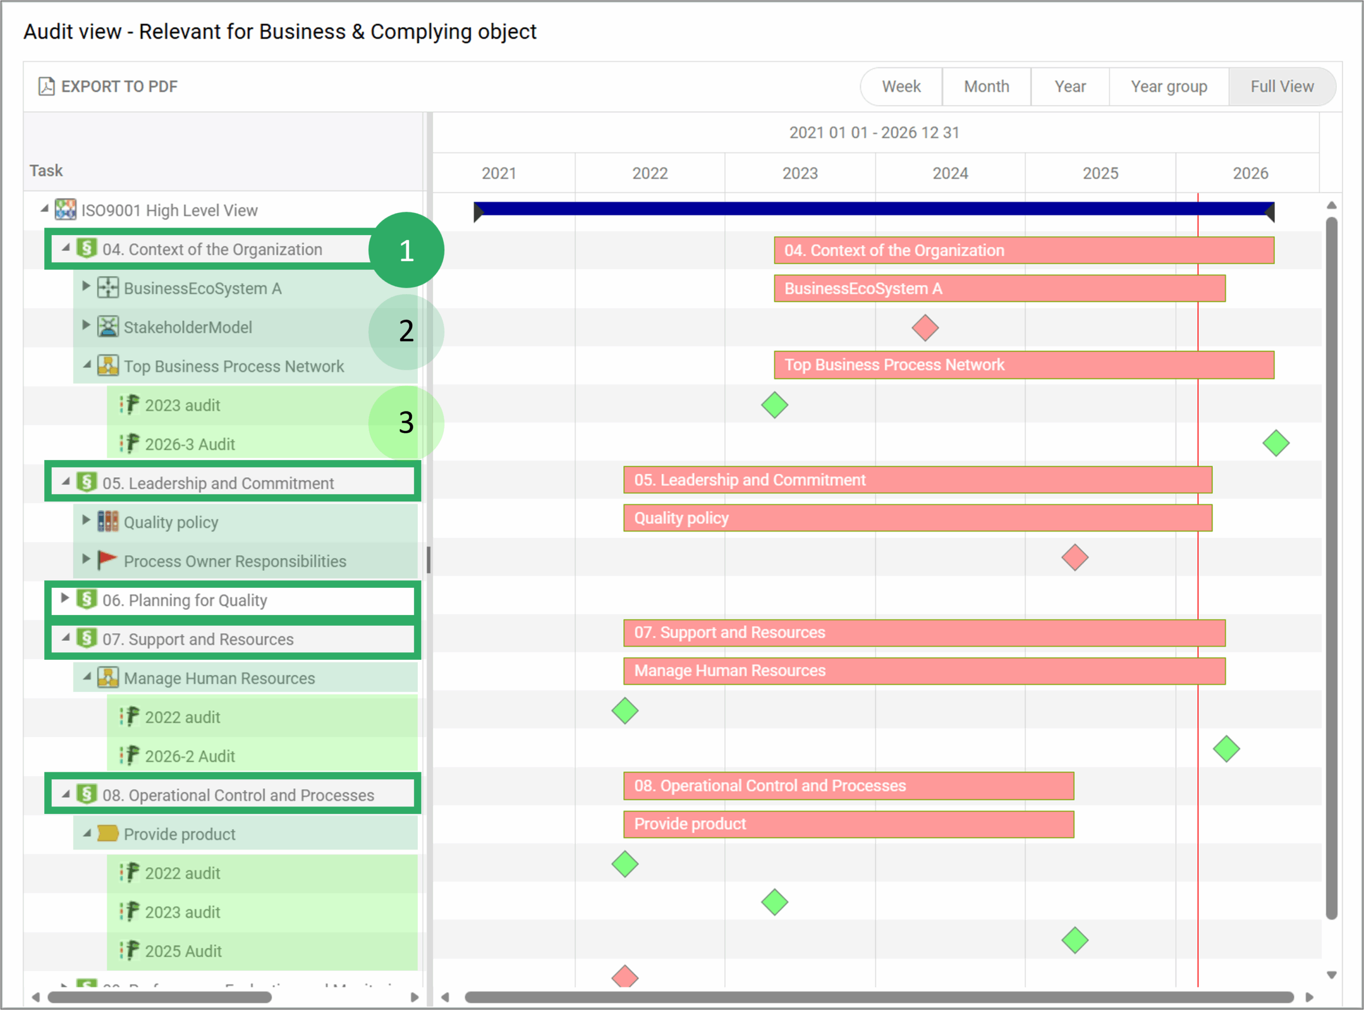Screen dimensions: 1364x1010
Task: Expand the 06. Planning for Quality node
Action: coord(65,600)
